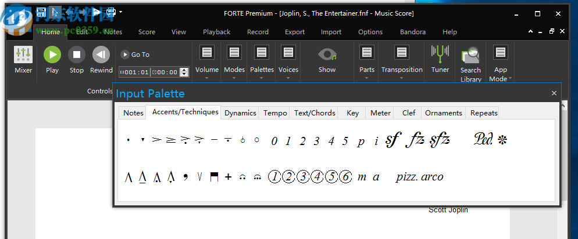Open the Mixer
This screenshot has height=239, width=578.
23,60
